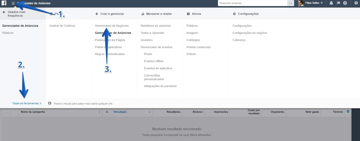Open Analytics link
Screen dimensions: 360x141
click(x=147, y=40)
